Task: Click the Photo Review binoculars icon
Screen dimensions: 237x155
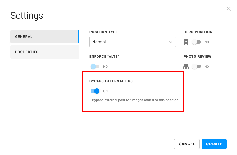Action: tap(186, 67)
